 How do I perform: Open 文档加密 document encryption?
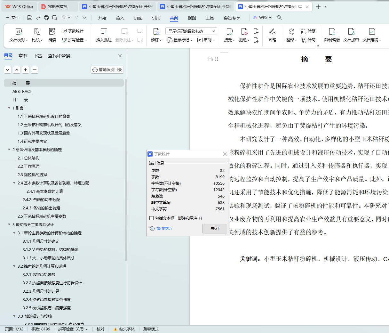[351, 35]
